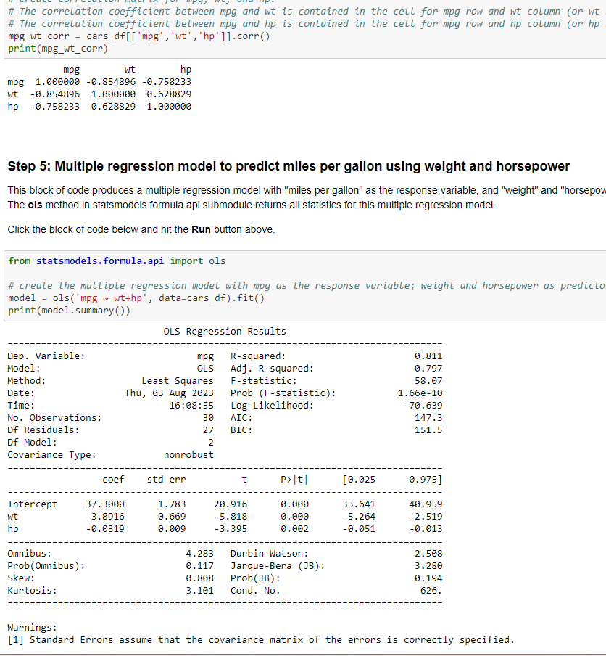Select the No. Observations value 30
The width and height of the screenshot is (606, 656).
click(x=208, y=418)
